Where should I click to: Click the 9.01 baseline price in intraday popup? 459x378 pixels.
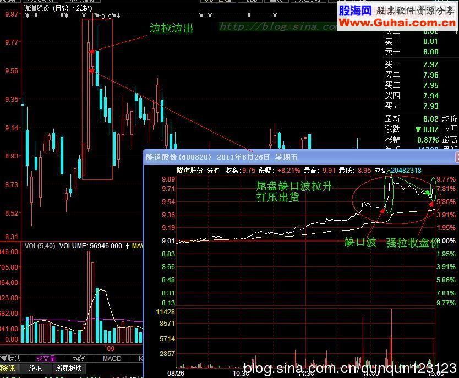coord(168,241)
